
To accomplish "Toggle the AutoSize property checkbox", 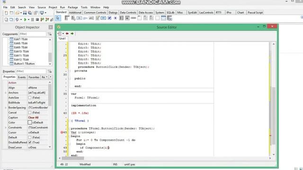I will coord(30,98).
